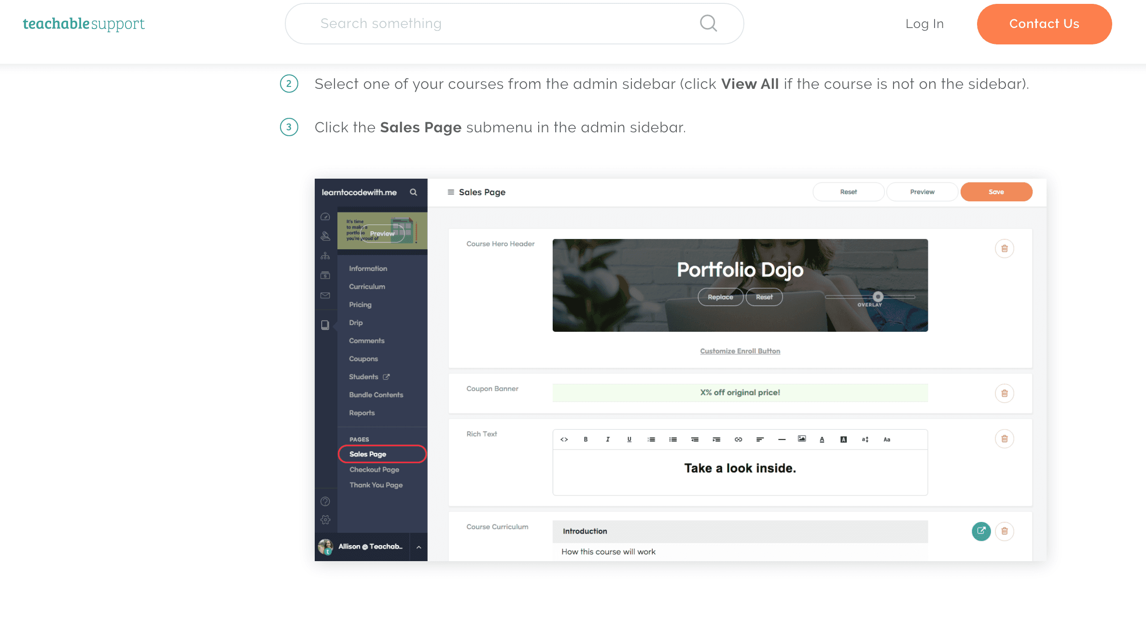1146x621 pixels.
Task: Click the code view icon in Rich Text toolbar
Action: pyautogui.click(x=564, y=439)
